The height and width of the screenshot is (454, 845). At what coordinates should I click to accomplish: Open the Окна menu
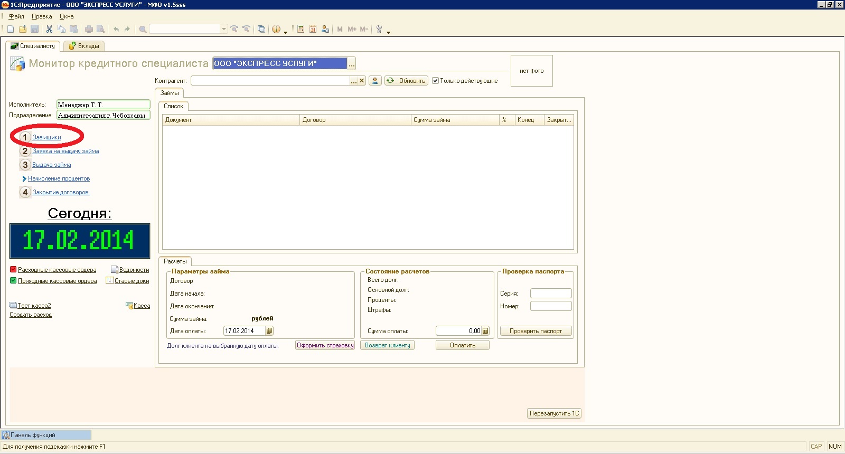pyautogui.click(x=67, y=16)
